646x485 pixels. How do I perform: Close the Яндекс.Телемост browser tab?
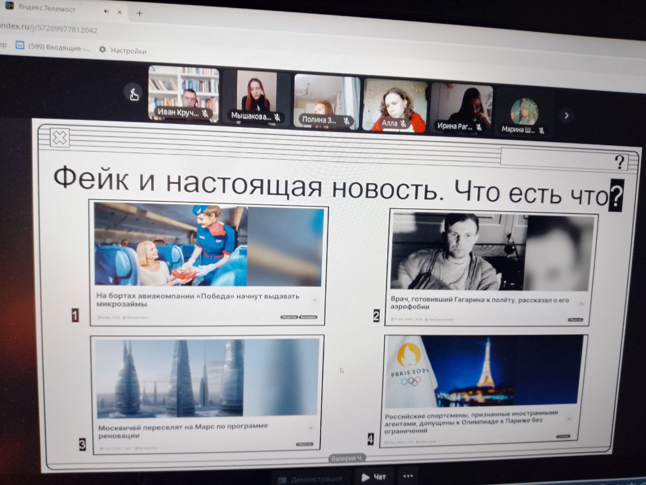(x=120, y=12)
